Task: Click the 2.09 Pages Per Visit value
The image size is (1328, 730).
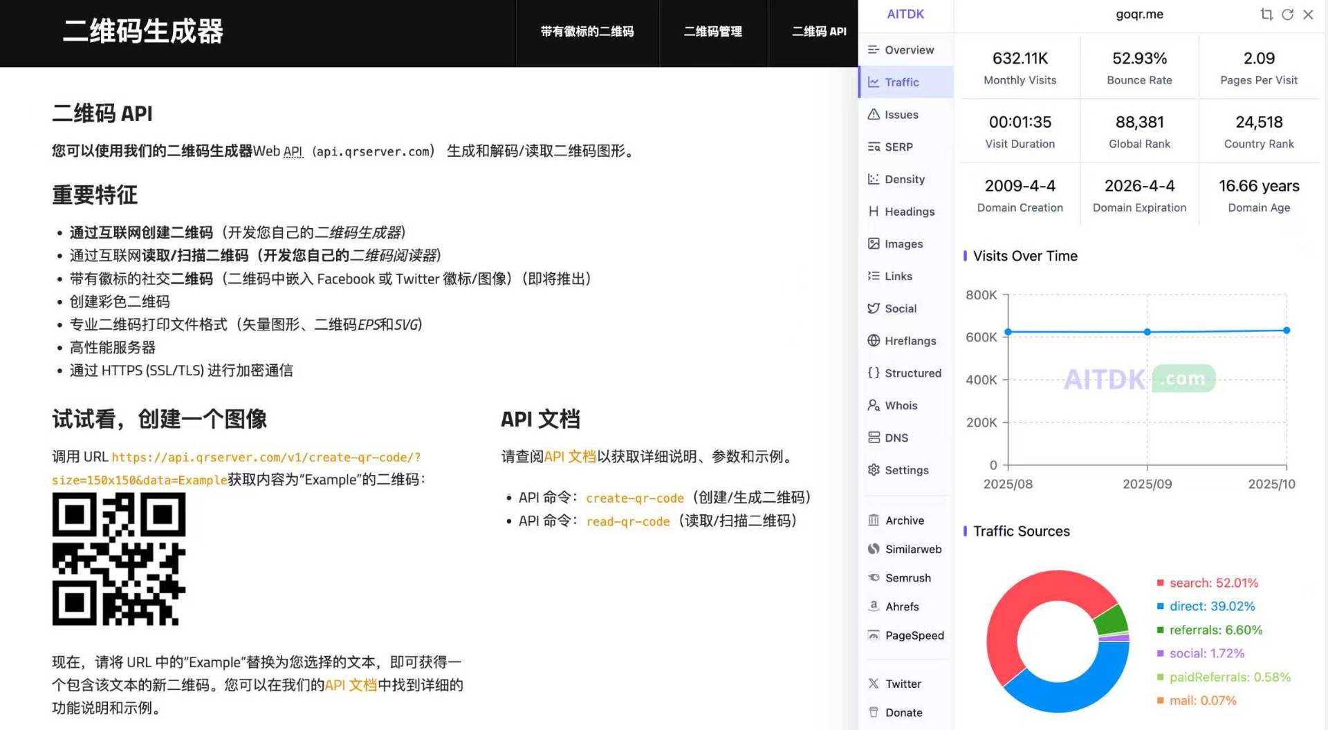Action: [1259, 59]
